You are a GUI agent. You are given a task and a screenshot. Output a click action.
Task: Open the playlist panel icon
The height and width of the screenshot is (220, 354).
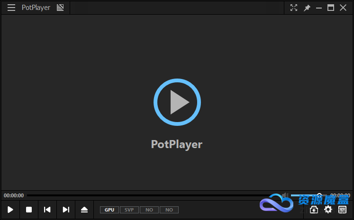coord(342,210)
